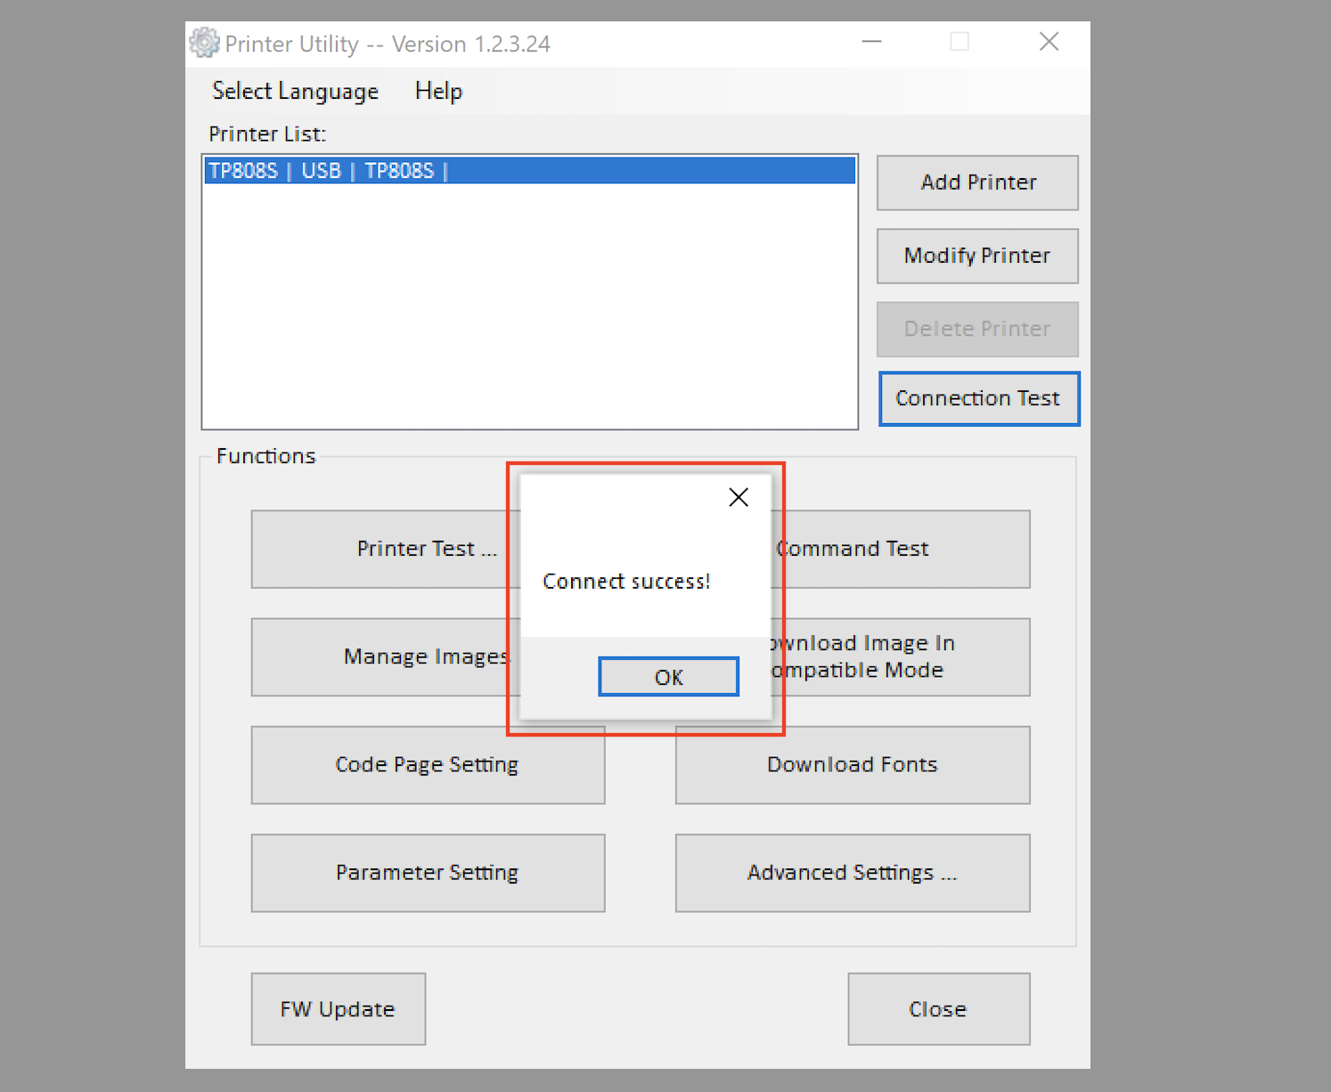
Task: Click the gear app icon in title bar
Action: [204, 43]
